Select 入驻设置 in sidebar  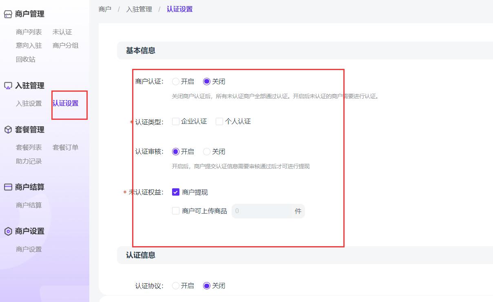click(29, 104)
